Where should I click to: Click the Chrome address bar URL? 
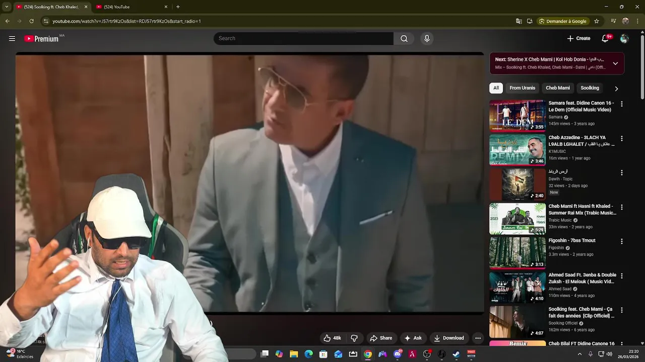126,21
